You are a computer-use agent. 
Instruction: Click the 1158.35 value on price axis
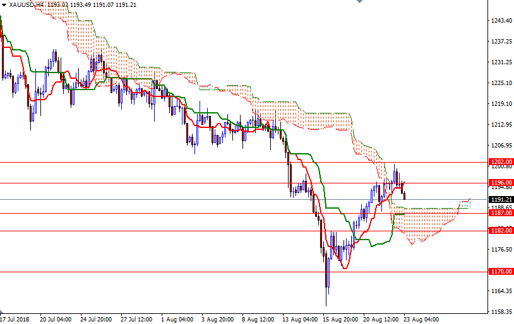point(501,312)
